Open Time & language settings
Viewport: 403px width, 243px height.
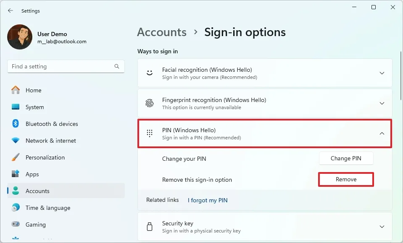pyautogui.click(x=47, y=208)
